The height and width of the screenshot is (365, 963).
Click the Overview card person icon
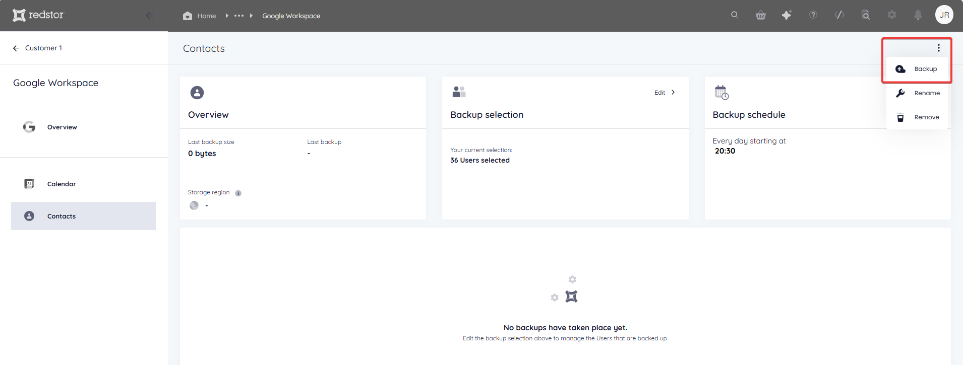pyautogui.click(x=197, y=93)
